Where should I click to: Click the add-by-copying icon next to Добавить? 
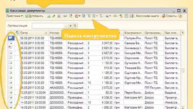49,16
